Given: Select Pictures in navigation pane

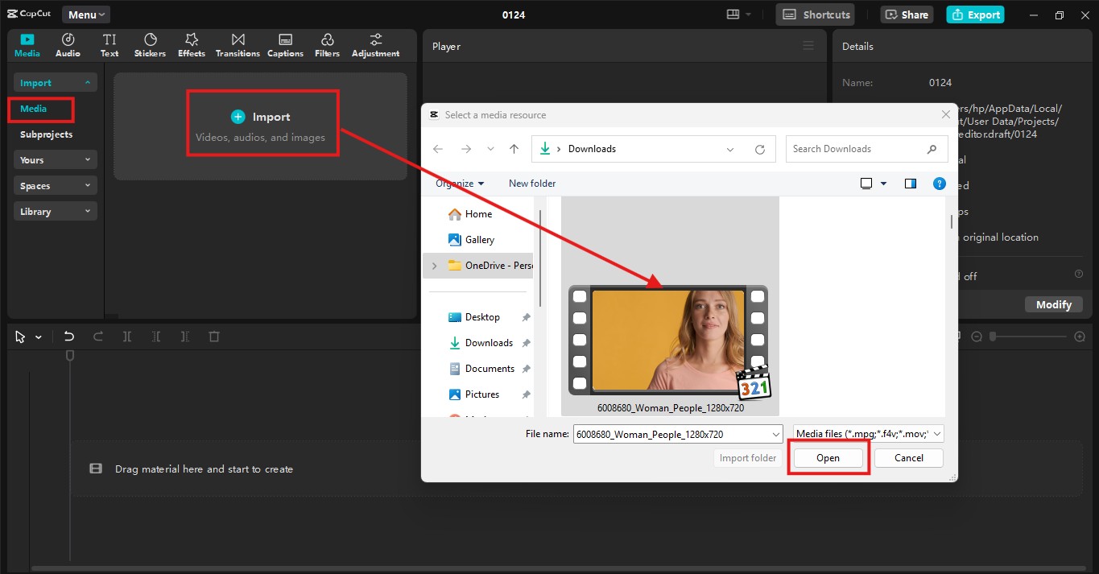Looking at the screenshot, I should click(482, 394).
